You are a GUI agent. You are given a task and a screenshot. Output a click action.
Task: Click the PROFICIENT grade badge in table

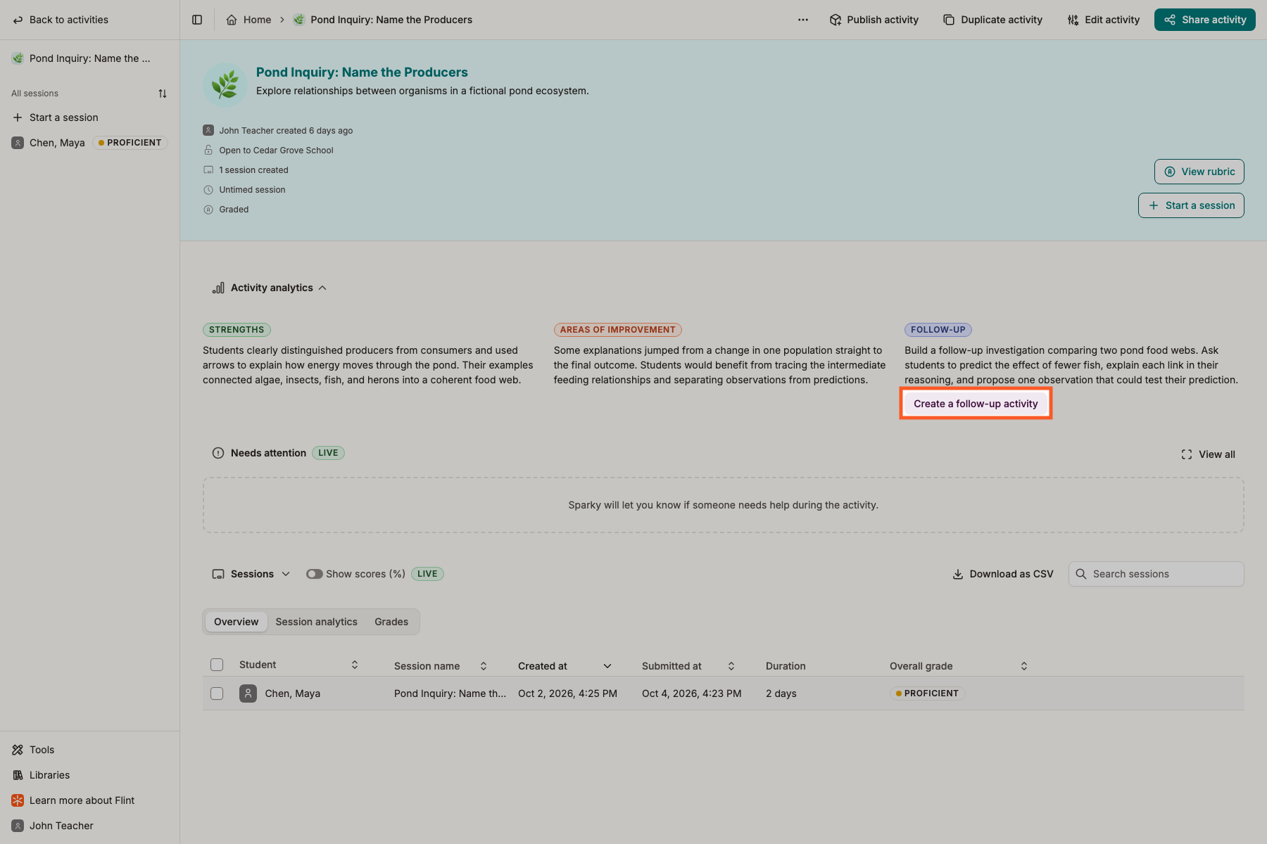coord(927,693)
